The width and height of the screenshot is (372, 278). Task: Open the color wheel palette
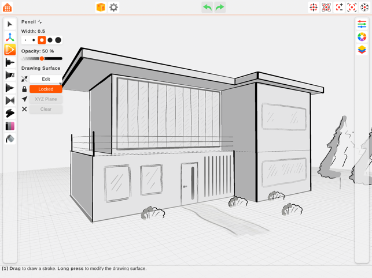[362, 37]
